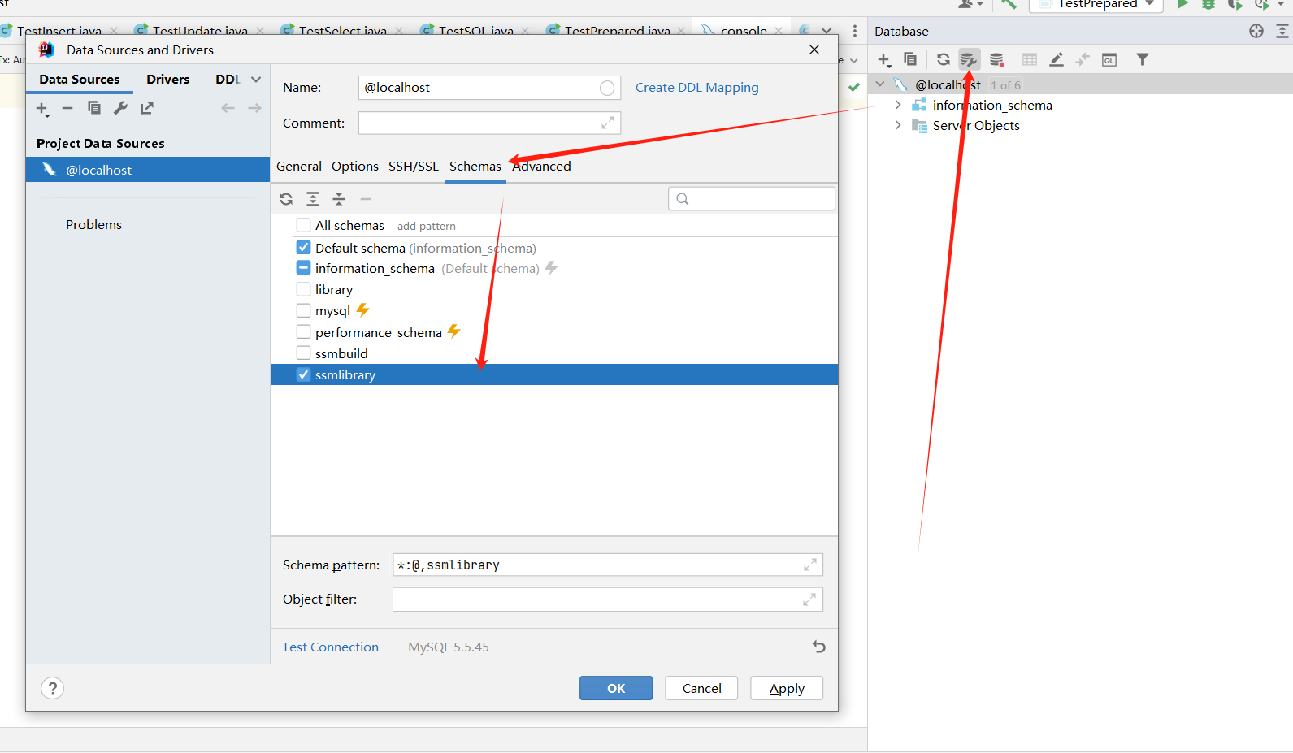Expand the Object filter field
The width and height of the screenshot is (1293, 753).
pos(809,599)
